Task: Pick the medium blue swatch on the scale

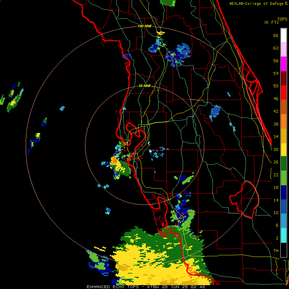Action: coord(284,207)
